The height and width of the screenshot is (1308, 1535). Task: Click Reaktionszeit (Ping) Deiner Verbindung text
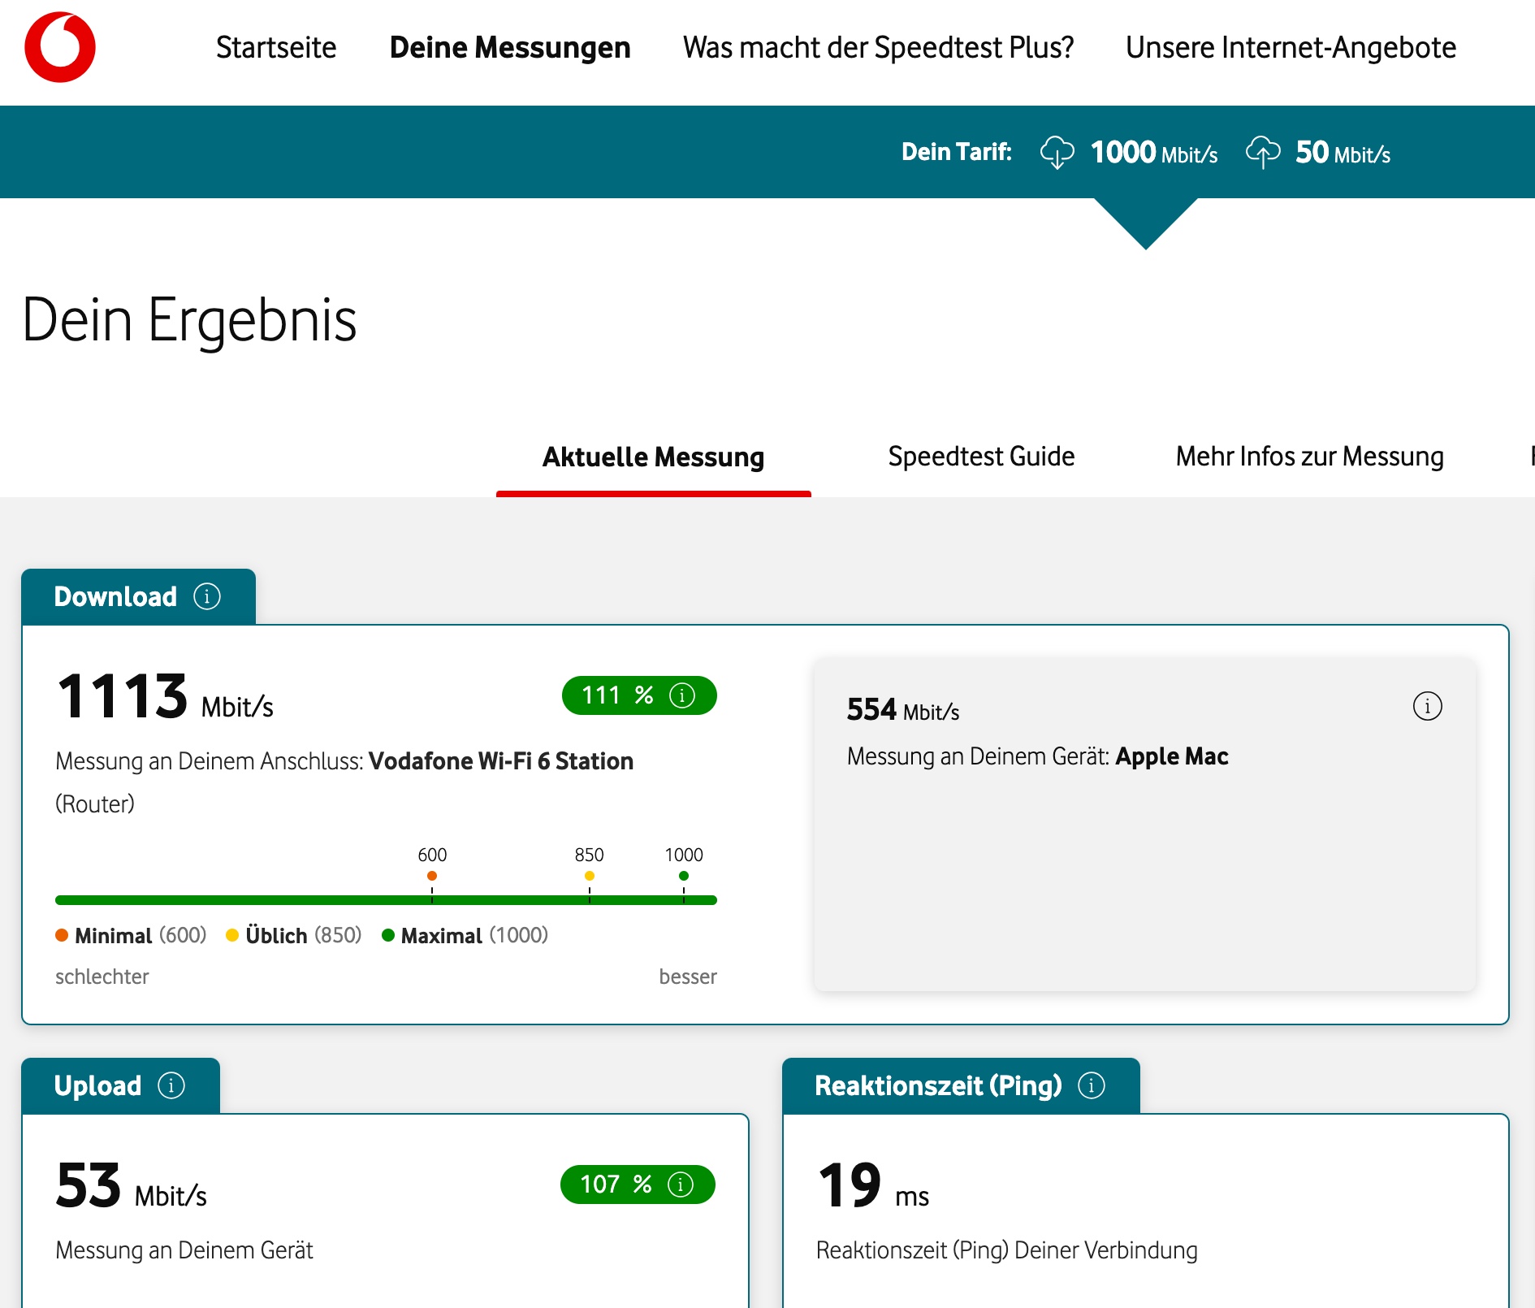[1006, 1250]
